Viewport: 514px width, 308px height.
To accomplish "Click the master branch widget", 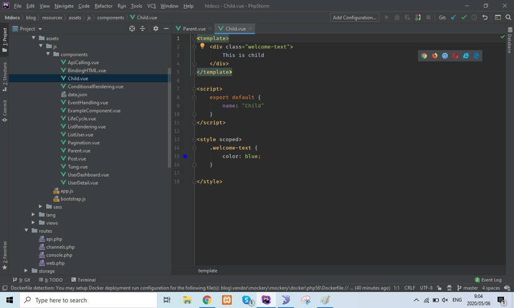I will (467, 288).
